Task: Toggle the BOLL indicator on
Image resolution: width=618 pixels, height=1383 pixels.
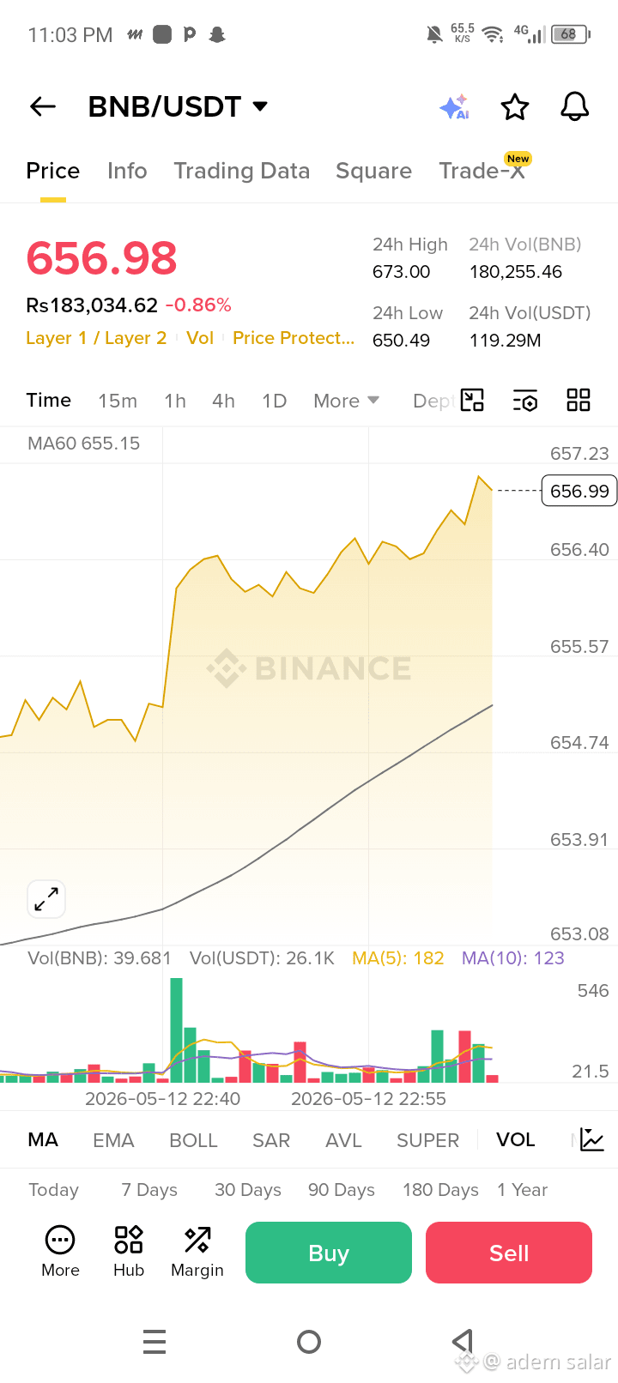Action: [194, 1140]
